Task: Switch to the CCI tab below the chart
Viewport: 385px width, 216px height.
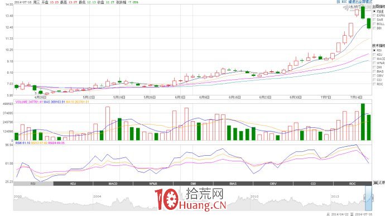Action: click(313, 184)
